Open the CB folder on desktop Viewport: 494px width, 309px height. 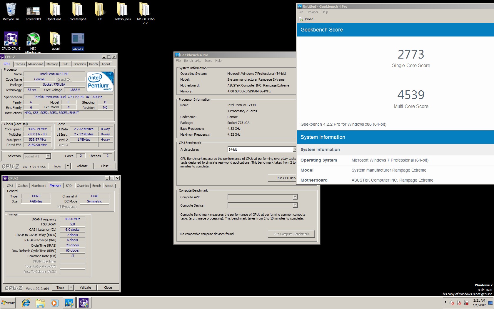click(100, 11)
